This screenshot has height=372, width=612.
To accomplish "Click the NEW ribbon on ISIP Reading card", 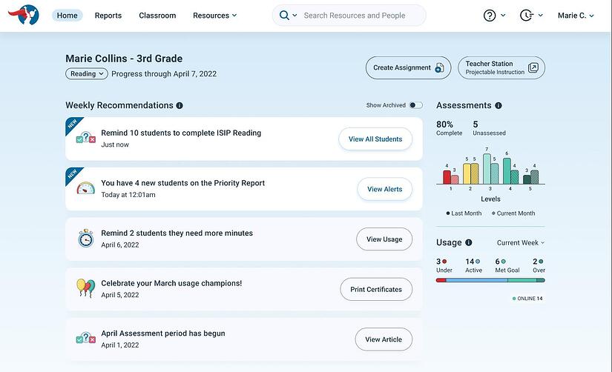I will click(73, 124).
